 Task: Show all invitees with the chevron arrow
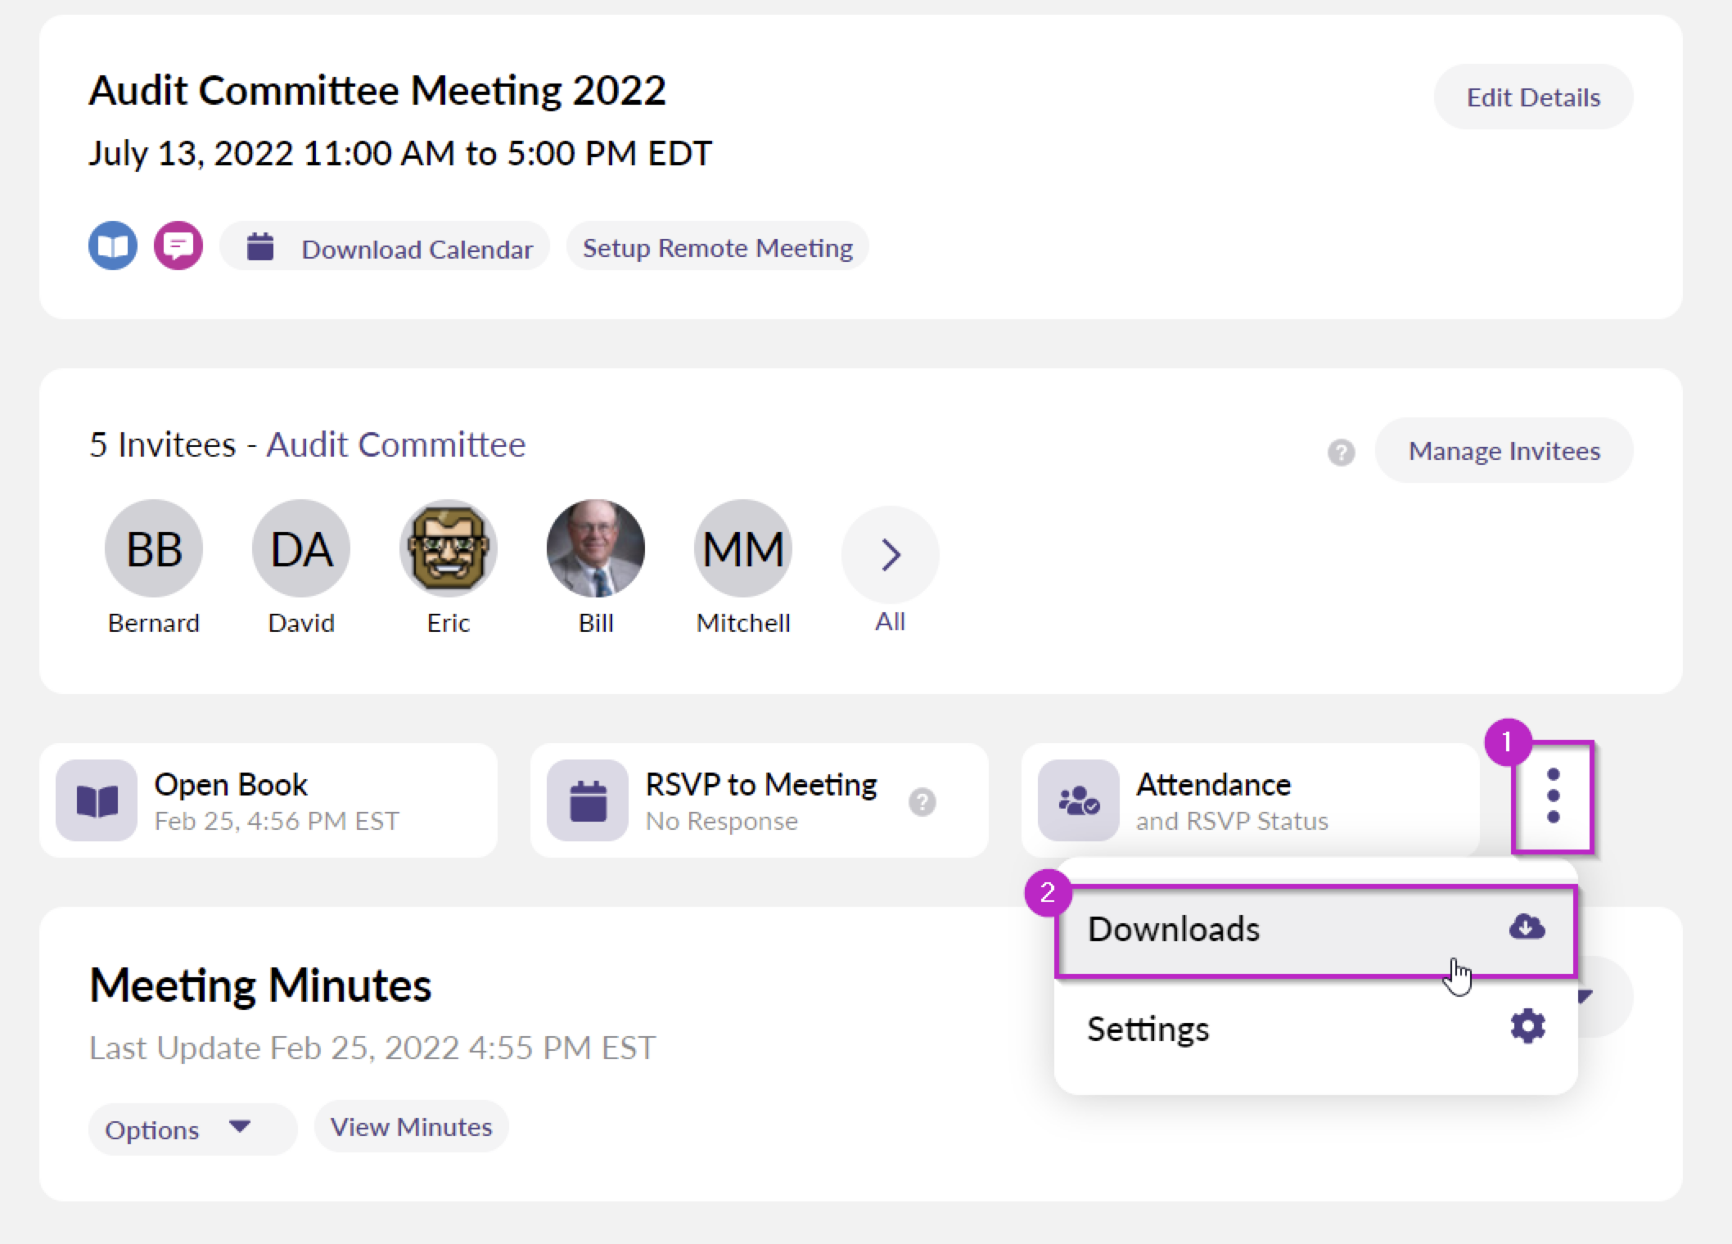[x=891, y=555]
